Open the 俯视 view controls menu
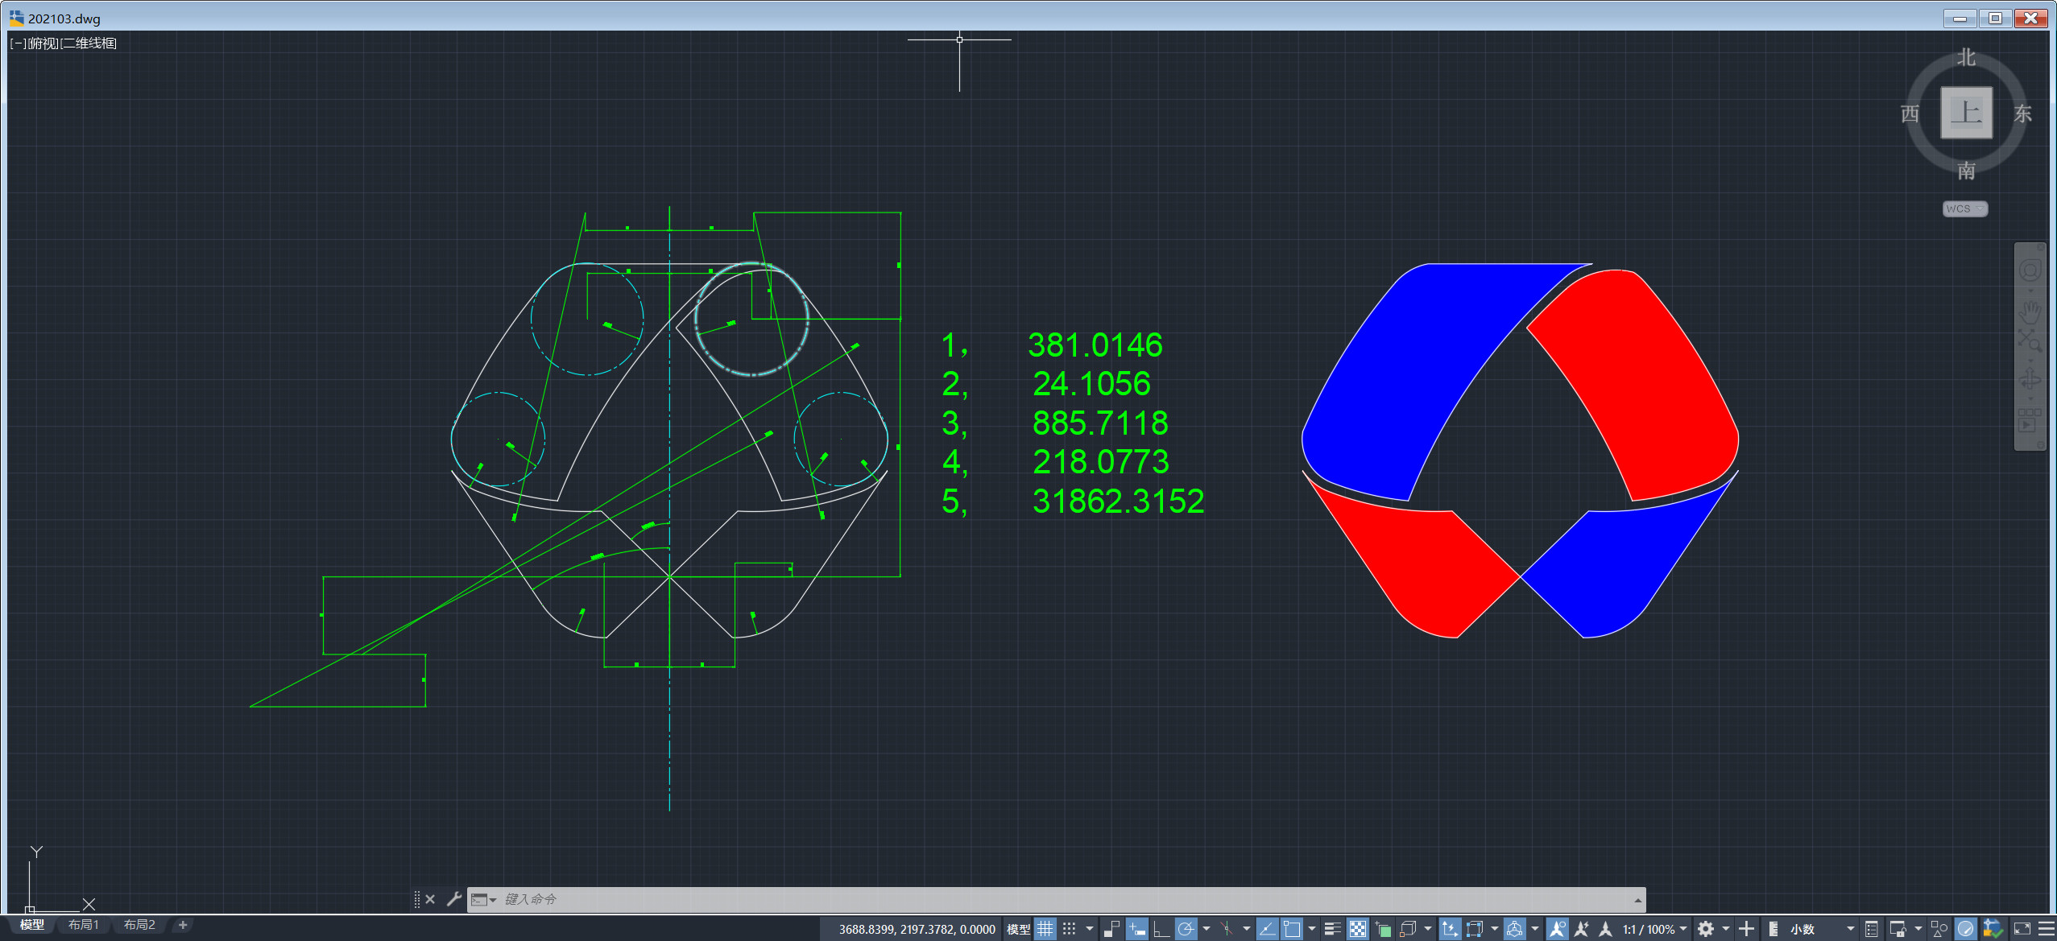2057x941 pixels. coord(43,43)
